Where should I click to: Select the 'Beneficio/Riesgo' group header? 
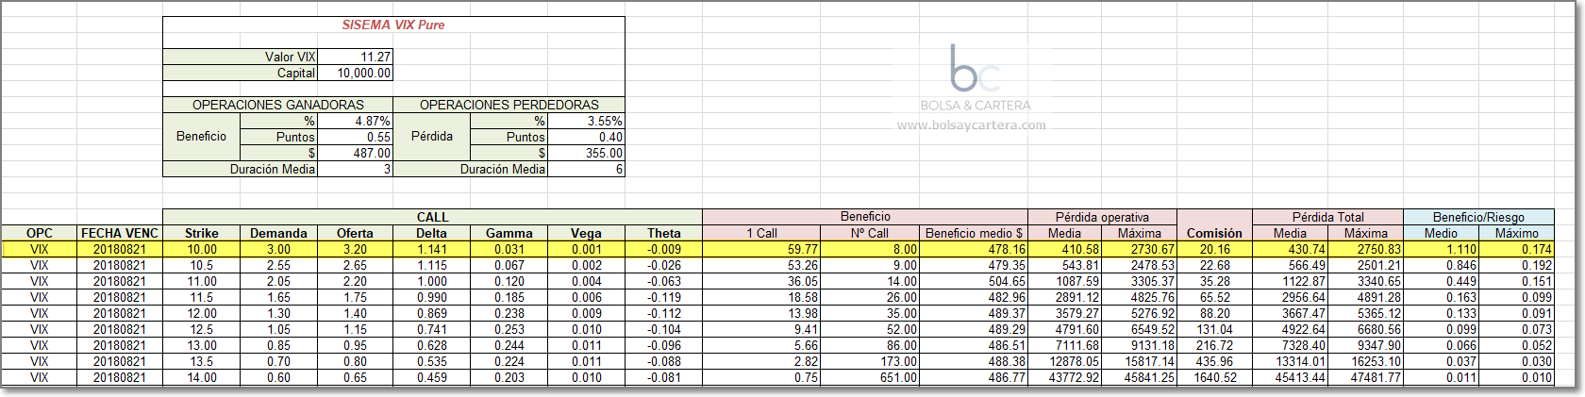1478,217
